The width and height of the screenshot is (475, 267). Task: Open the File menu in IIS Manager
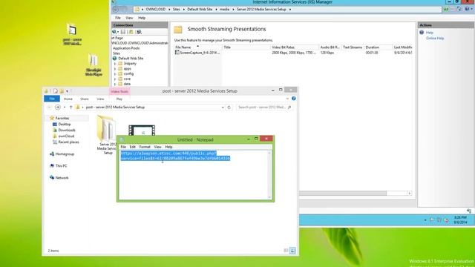tap(118, 18)
